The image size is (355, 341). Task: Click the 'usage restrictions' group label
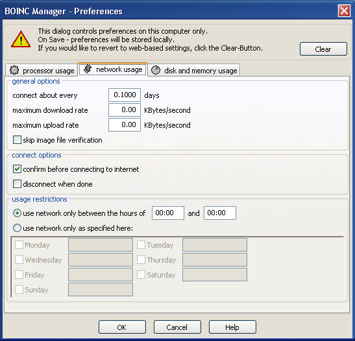click(x=40, y=199)
